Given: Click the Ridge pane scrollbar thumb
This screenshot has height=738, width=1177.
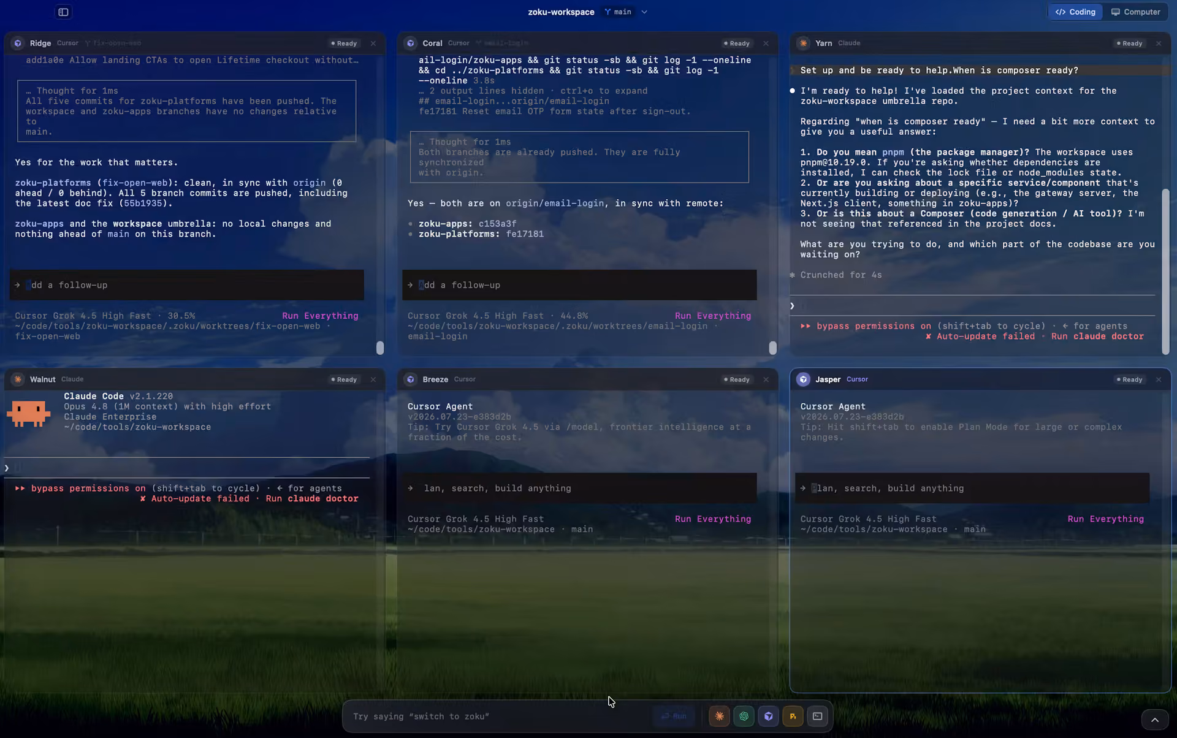Looking at the screenshot, I should coord(380,348).
